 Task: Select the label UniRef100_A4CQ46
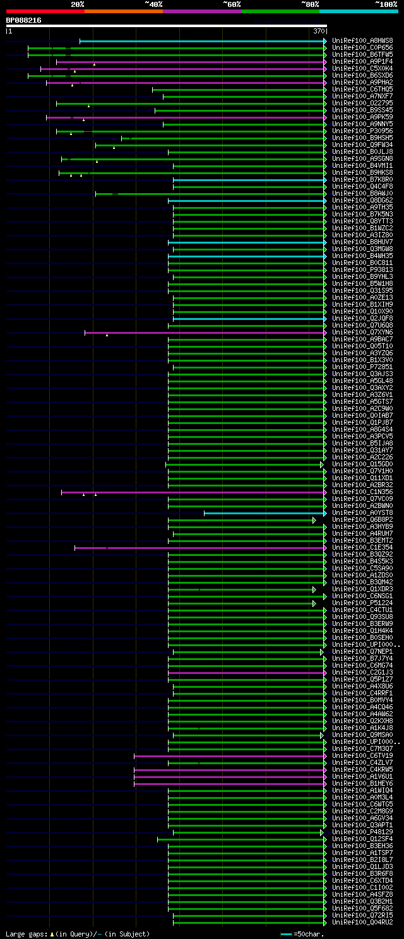362,707
